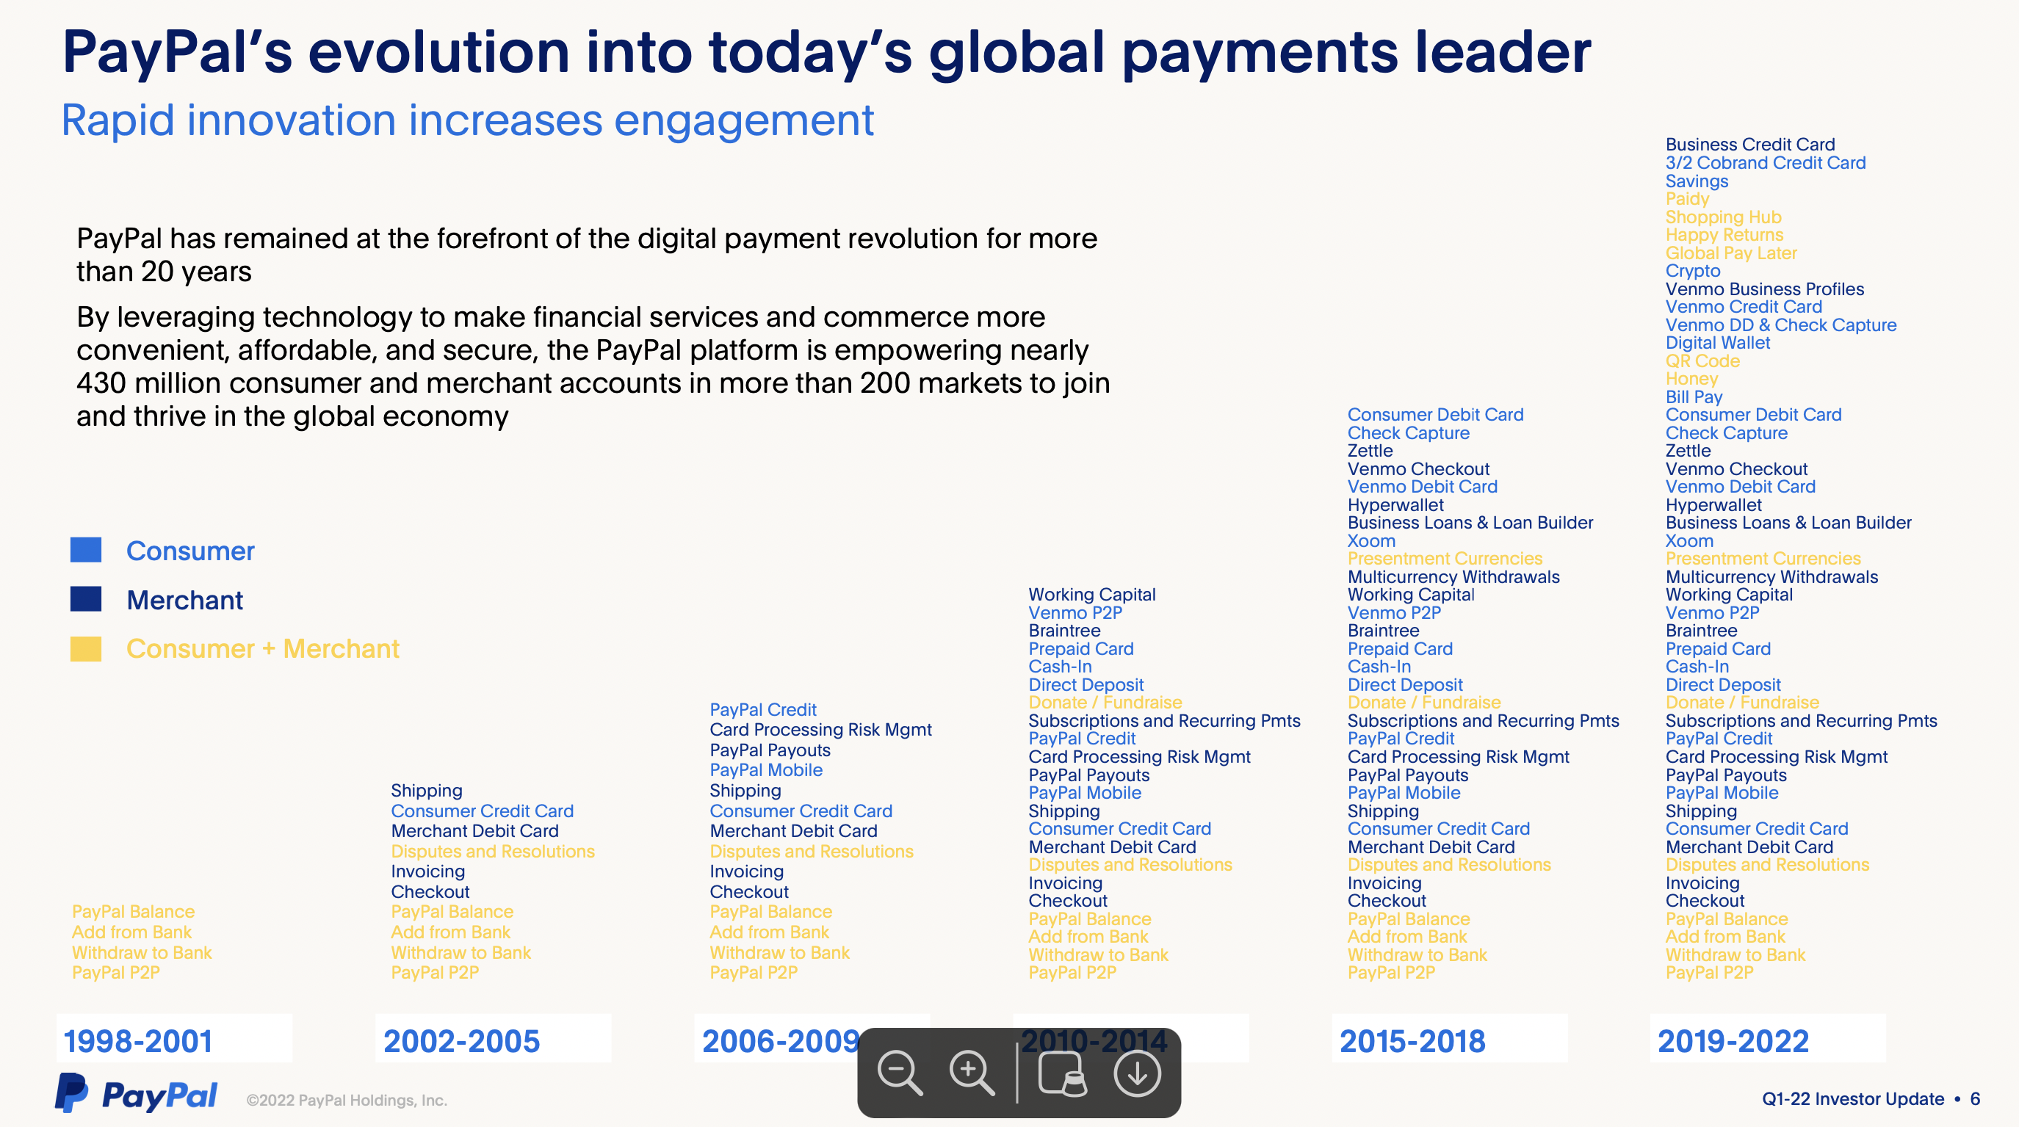Click 'Braintree' in the 2010-2014 column

[1064, 631]
